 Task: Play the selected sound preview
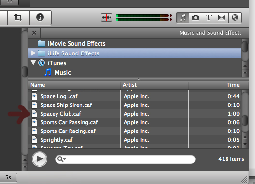coord(40,159)
